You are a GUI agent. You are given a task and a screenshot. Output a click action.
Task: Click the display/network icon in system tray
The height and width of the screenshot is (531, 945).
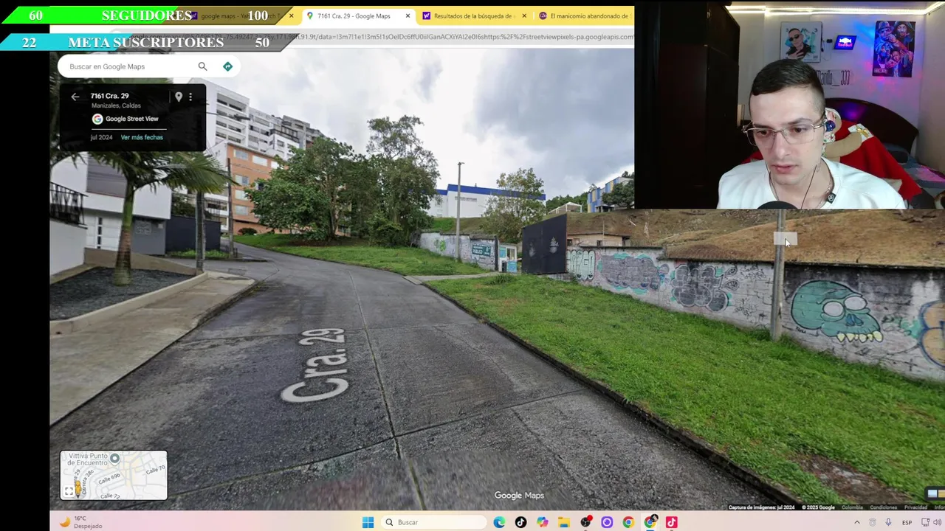(925, 522)
